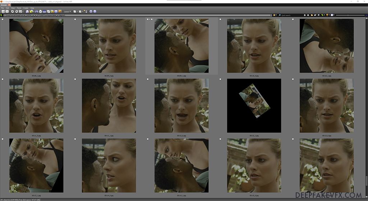Click file name label 00115_0.jpg

254,195
